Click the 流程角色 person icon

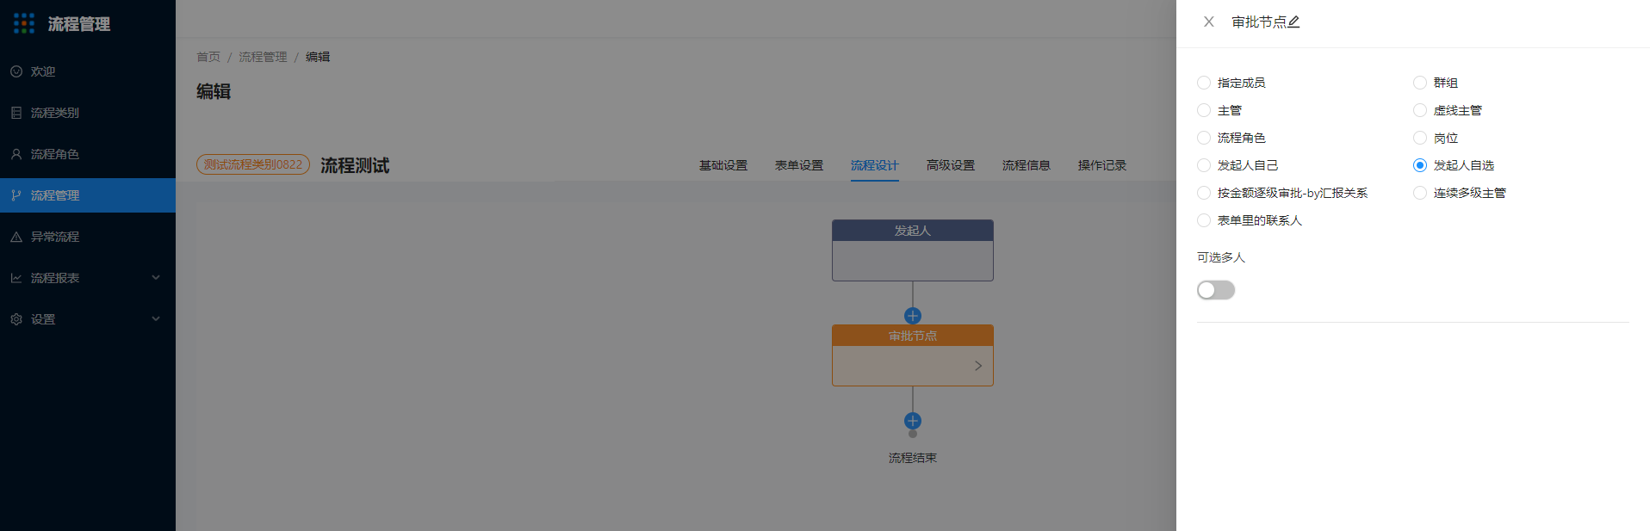tap(16, 154)
